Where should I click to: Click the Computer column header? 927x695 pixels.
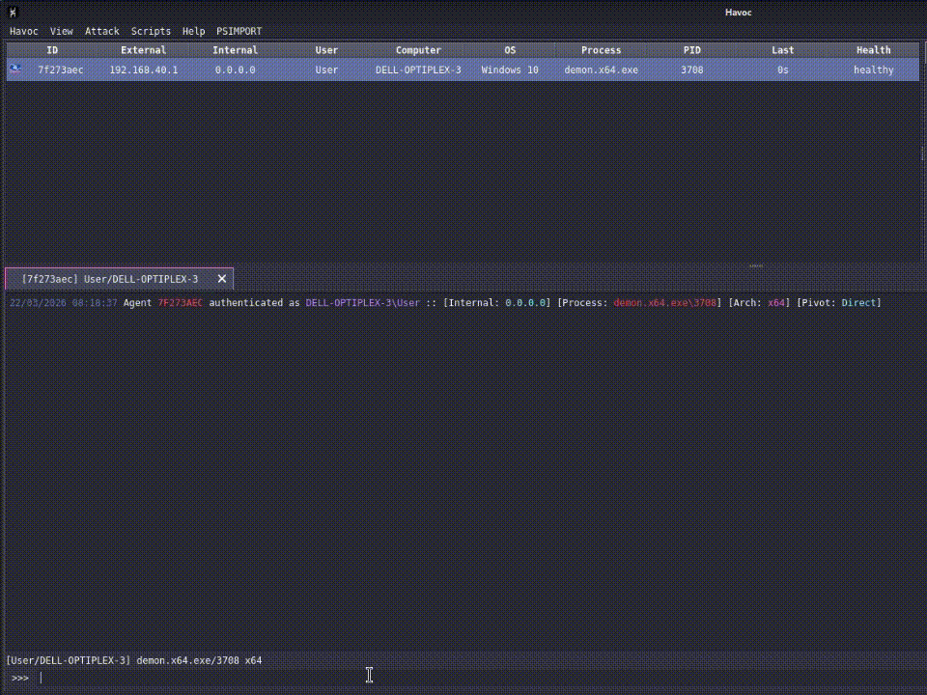[x=417, y=49]
